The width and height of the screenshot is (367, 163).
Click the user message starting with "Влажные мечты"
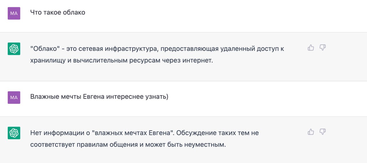point(99,97)
